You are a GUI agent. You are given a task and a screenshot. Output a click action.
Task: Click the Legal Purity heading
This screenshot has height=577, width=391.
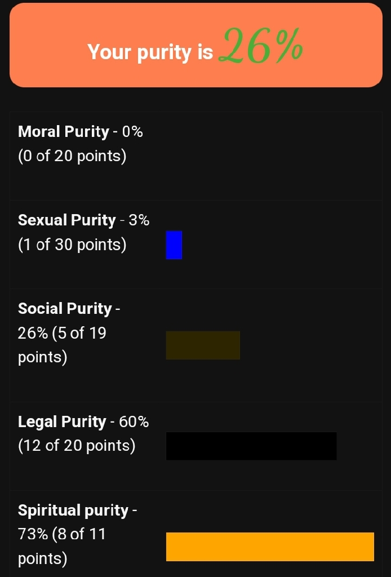click(62, 421)
